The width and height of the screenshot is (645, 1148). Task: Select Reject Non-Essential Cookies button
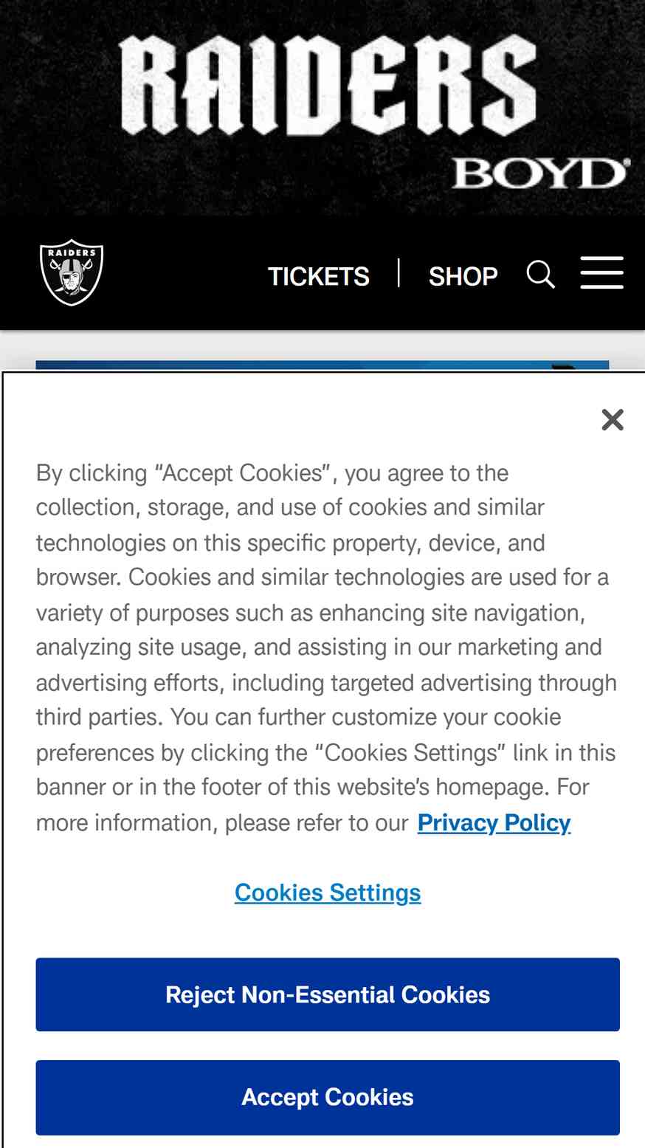(x=328, y=994)
